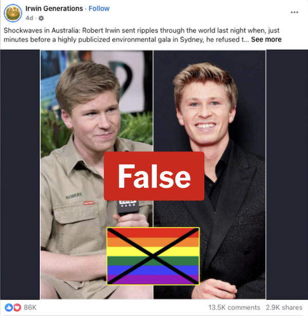Screen dimensions: 308x316
Task: Click the microphone in the left photo
Action: pos(128,207)
